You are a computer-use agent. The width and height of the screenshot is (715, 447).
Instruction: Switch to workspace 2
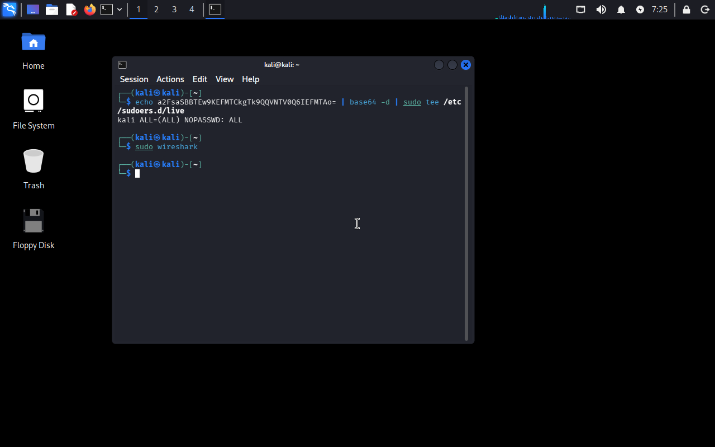click(x=156, y=9)
